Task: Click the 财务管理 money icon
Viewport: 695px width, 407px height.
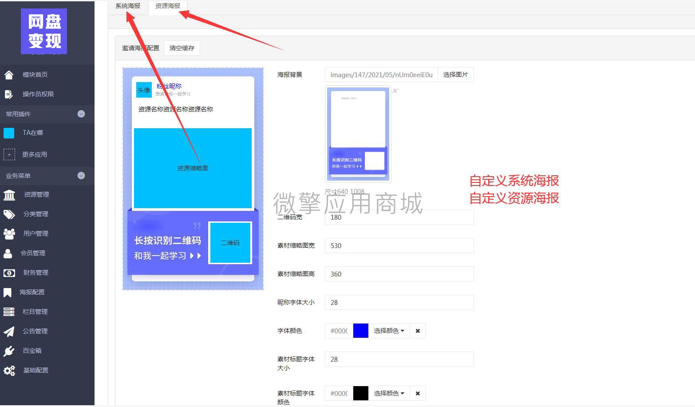Action: tap(9, 273)
